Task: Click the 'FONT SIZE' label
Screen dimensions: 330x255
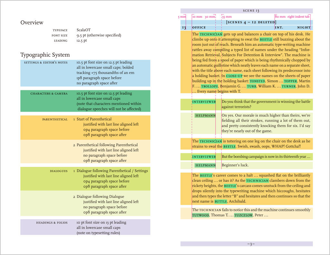Action: pos(60,35)
